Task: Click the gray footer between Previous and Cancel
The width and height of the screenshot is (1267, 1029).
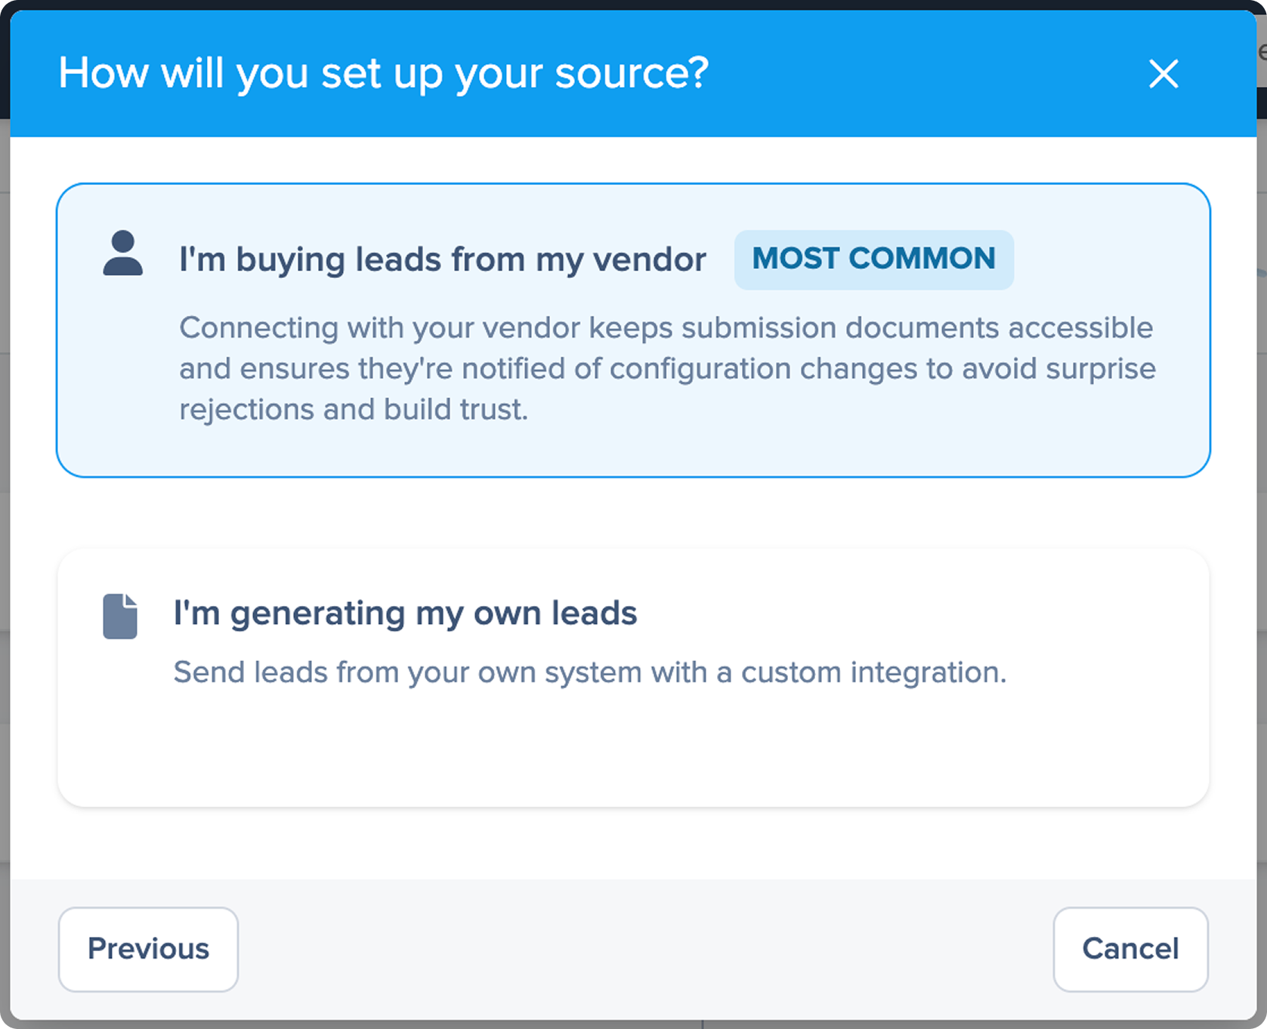Action: click(642, 949)
